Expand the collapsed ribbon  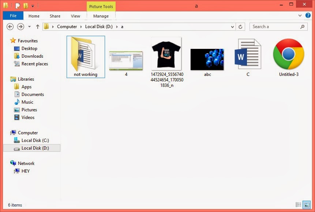point(300,16)
